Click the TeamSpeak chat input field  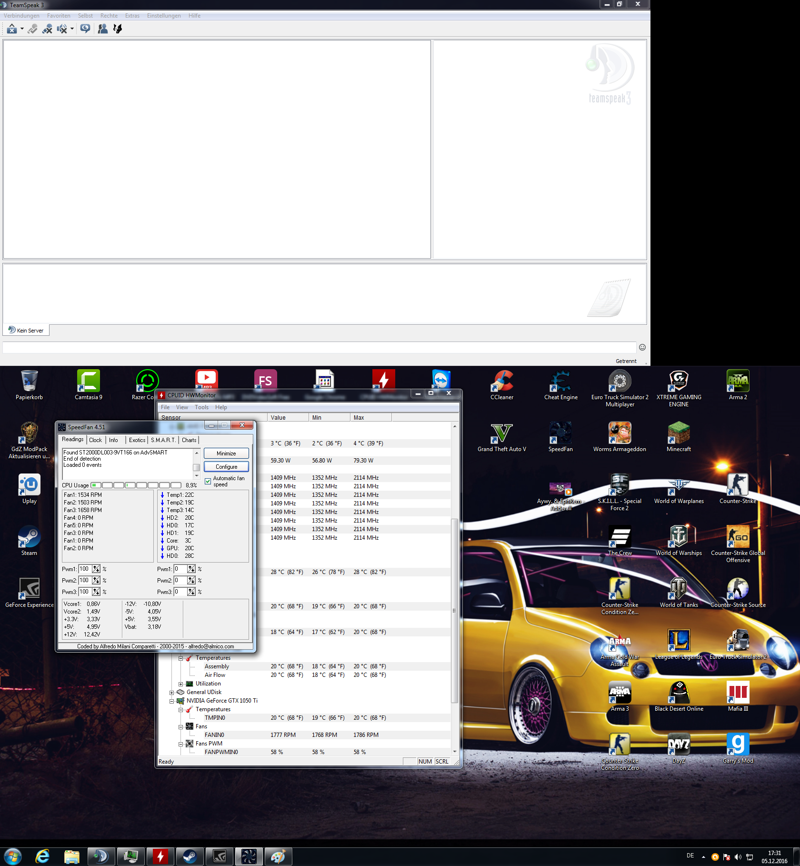coord(320,347)
